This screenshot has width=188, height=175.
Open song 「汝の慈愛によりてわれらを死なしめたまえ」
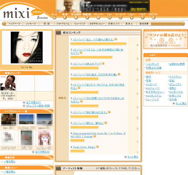pyautogui.click(x=97, y=100)
